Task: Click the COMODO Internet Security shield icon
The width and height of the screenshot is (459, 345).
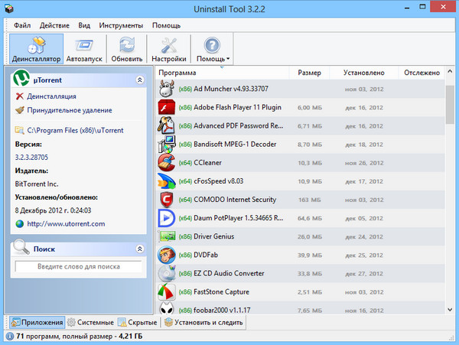Action: coord(167,200)
